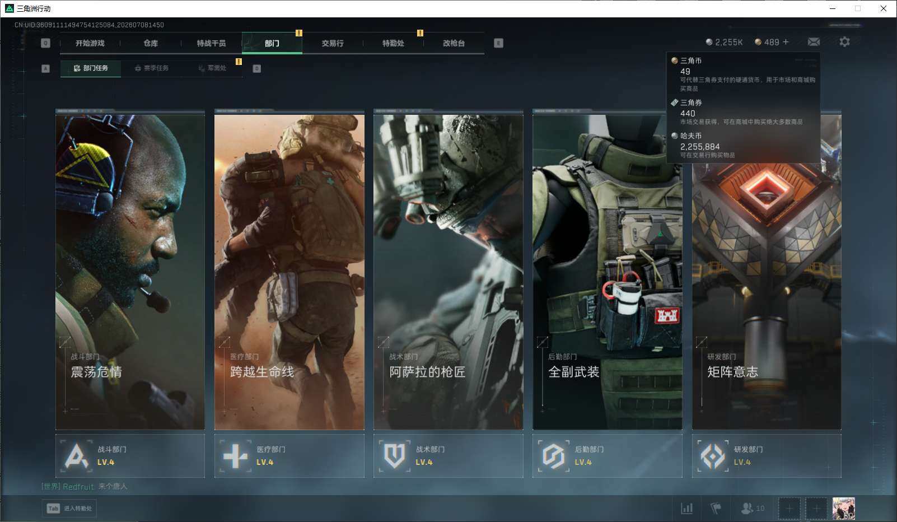Viewport: 897px width, 522px height.
Task: Open the 全副武装 logistics department card
Action: click(608, 270)
